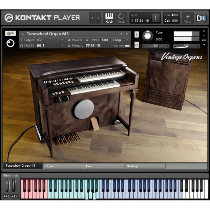
Task: Shift keyboard octave down arrow
Action: point(4,196)
